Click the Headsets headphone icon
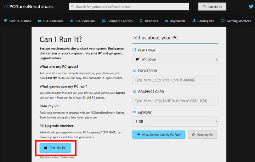The width and height of the screenshot is (255, 162). [141, 21]
